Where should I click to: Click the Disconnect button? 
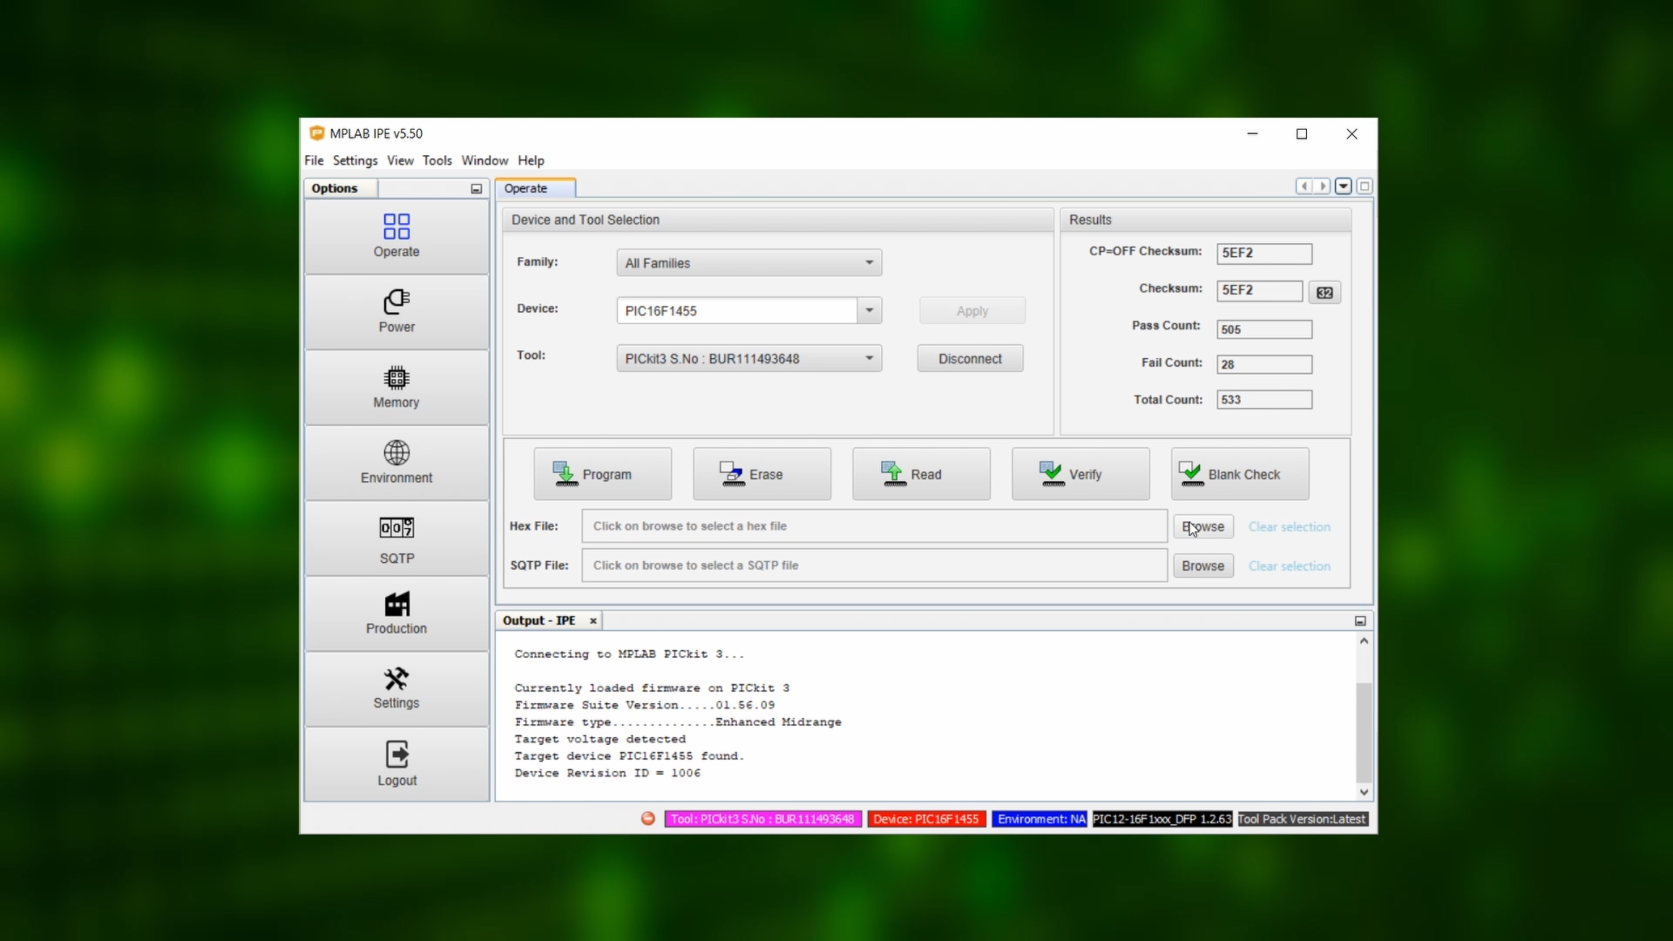pos(969,359)
